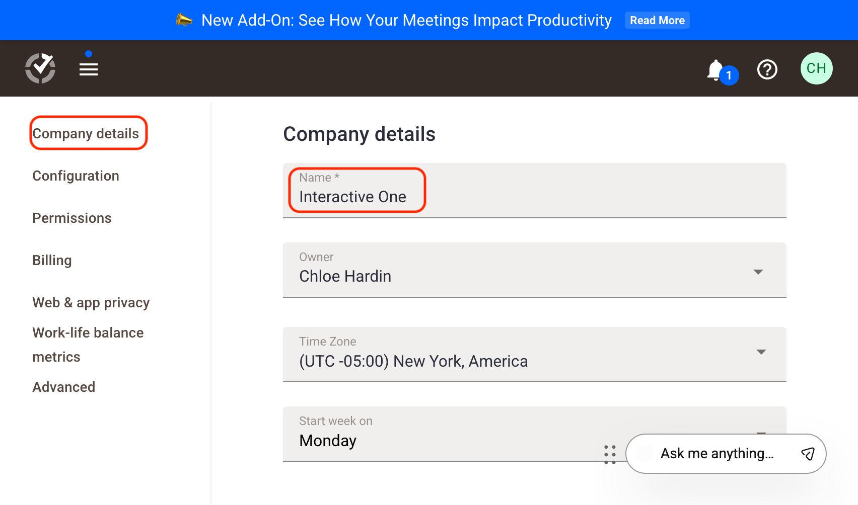Viewport: 858px width, 505px height.
Task: Open the CH profile avatar
Action: pos(816,68)
